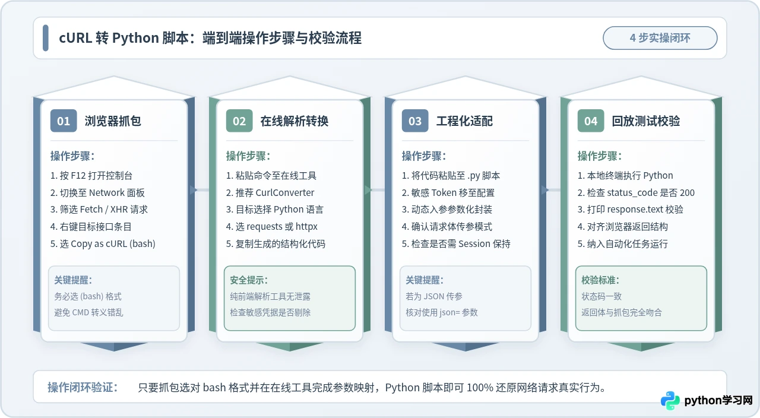Click the Python logo icon at bottom right
760x418 pixels.
click(x=670, y=401)
